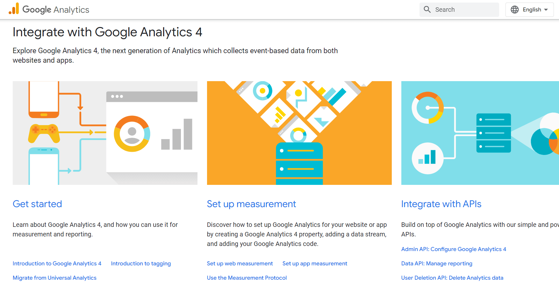
Task: Click the globe language icon
Action: point(514,10)
